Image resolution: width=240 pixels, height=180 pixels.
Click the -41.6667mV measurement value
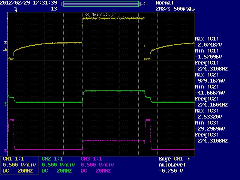point(210,93)
